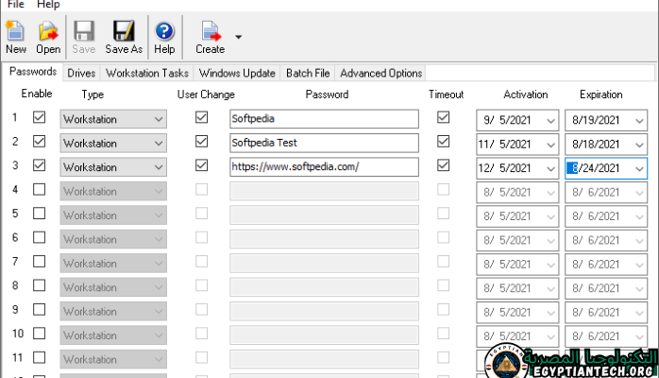Click the Softpedia Test password field
The height and width of the screenshot is (378, 659).
[324, 143]
